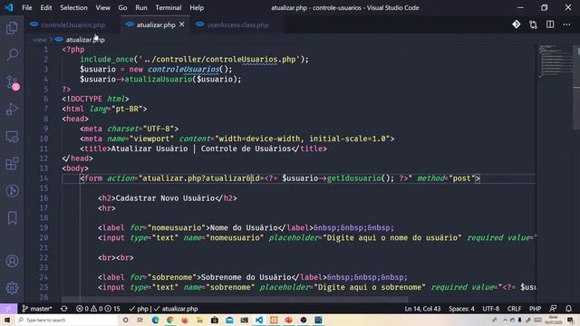Close the atualizar.php tab
This screenshot has height=326, width=580.
point(182,24)
